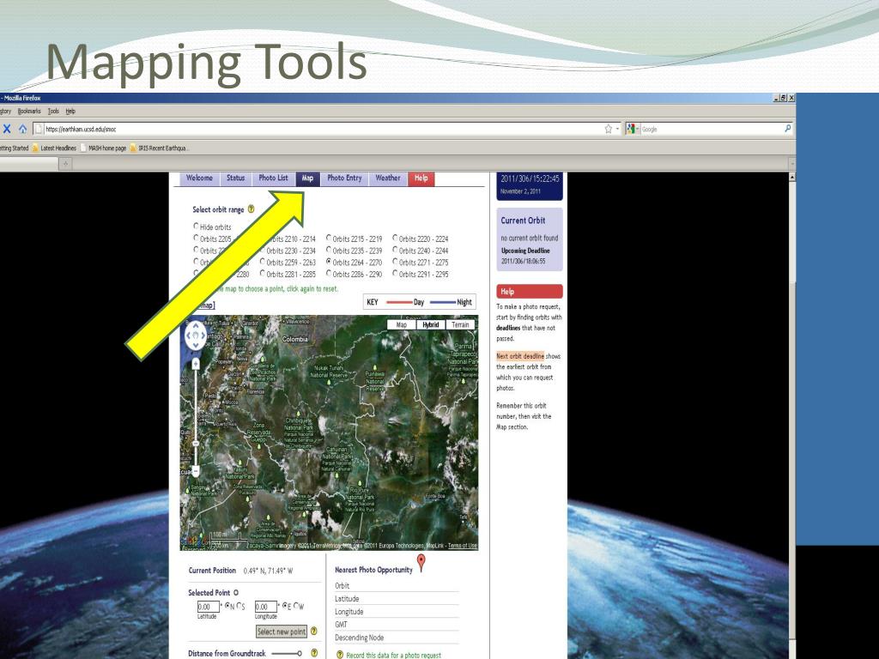The width and height of the screenshot is (879, 659).
Task: Select Orbits 2286 - 2290 radio button
Action: point(329,273)
